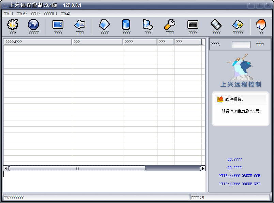
Task: Open the blue monitor screen tool
Action: [x=58, y=25]
